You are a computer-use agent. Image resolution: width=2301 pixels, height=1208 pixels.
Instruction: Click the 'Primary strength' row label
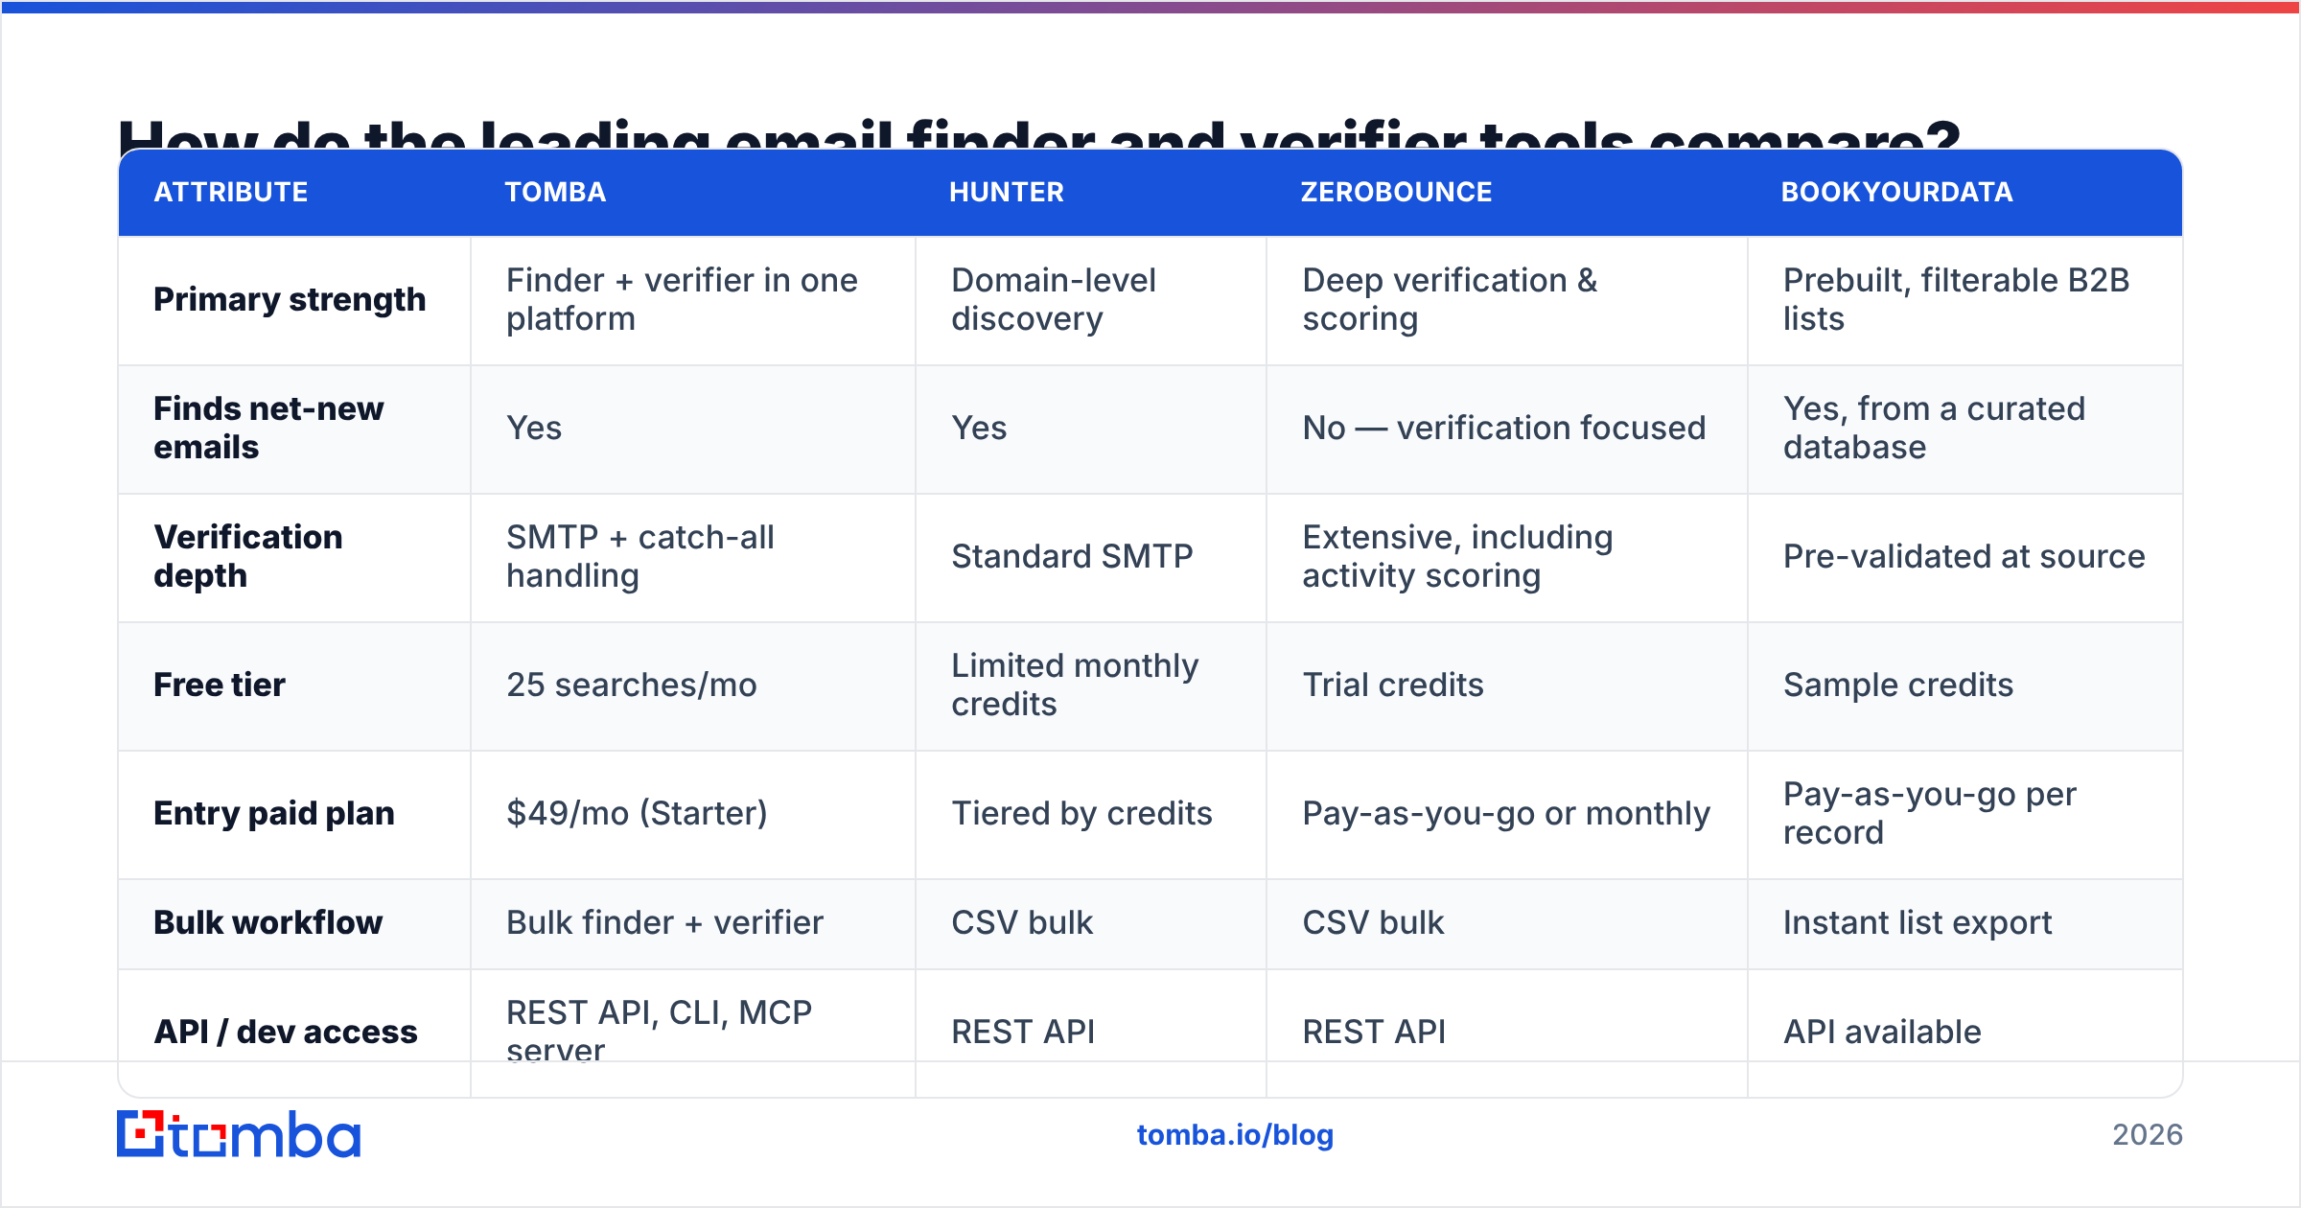(x=290, y=300)
